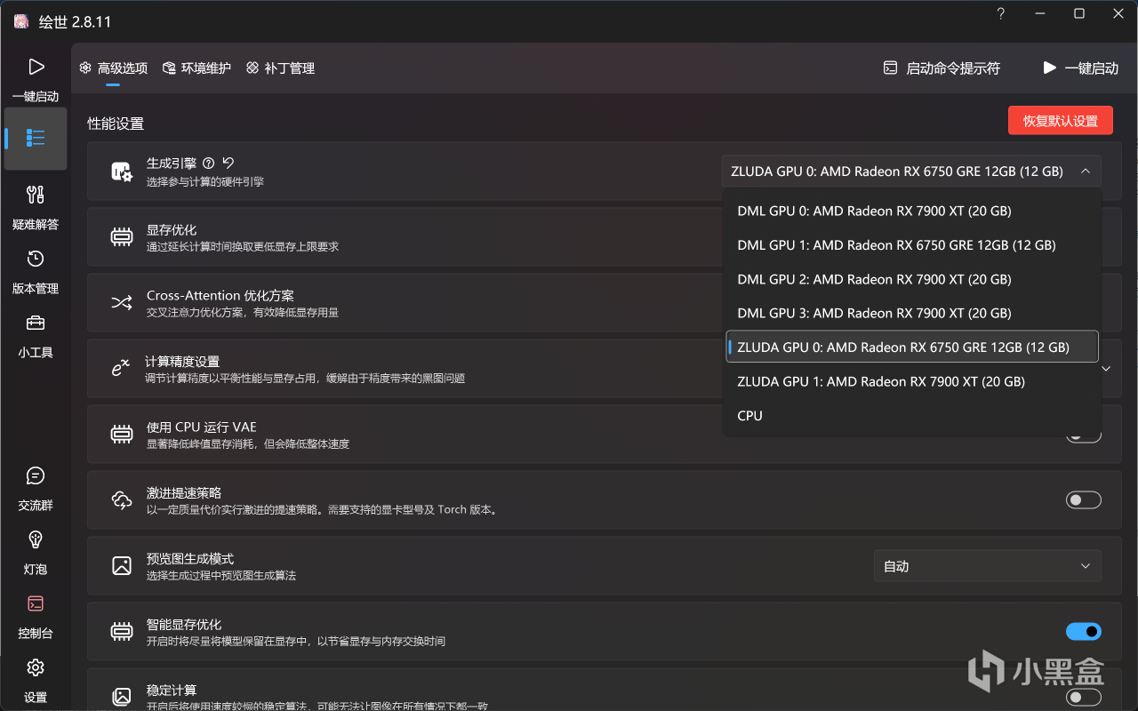The height and width of the screenshot is (711, 1138).
Task: Open 预览图生成模式 自动 dropdown
Action: 988,566
